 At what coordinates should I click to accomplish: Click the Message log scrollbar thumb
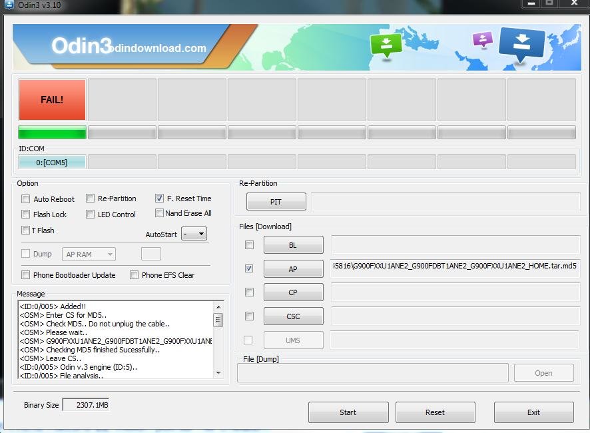point(218,321)
